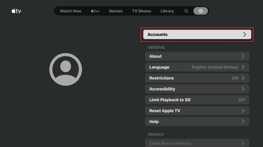Click the PRIVACY section header

(x=156, y=134)
